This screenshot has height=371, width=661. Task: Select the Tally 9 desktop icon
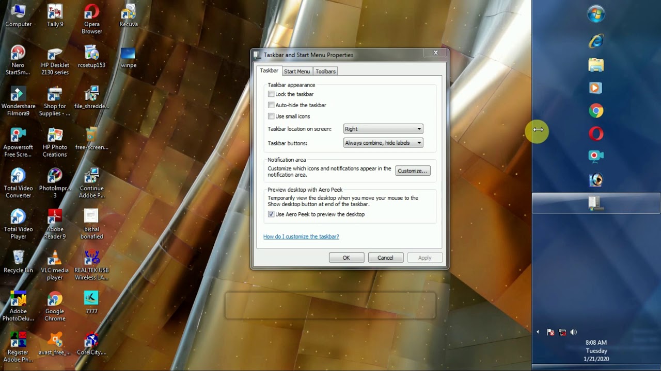pos(55,15)
